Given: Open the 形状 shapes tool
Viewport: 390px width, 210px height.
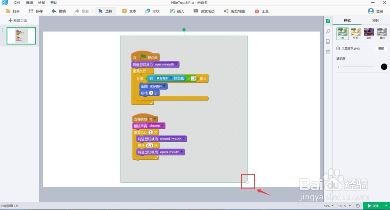Looking at the screenshot, I should [152, 11].
